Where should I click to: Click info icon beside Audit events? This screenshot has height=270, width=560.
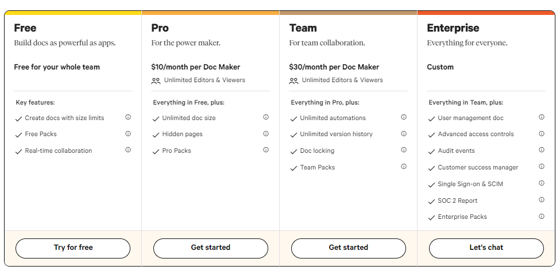point(542,149)
